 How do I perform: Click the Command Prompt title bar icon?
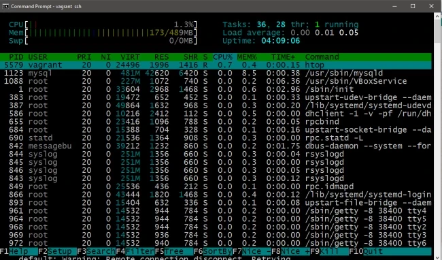pos(5,6)
